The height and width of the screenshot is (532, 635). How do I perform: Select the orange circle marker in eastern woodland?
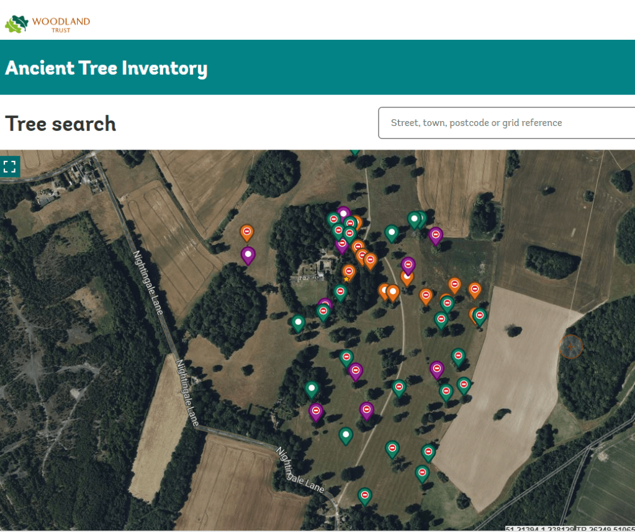(570, 346)
